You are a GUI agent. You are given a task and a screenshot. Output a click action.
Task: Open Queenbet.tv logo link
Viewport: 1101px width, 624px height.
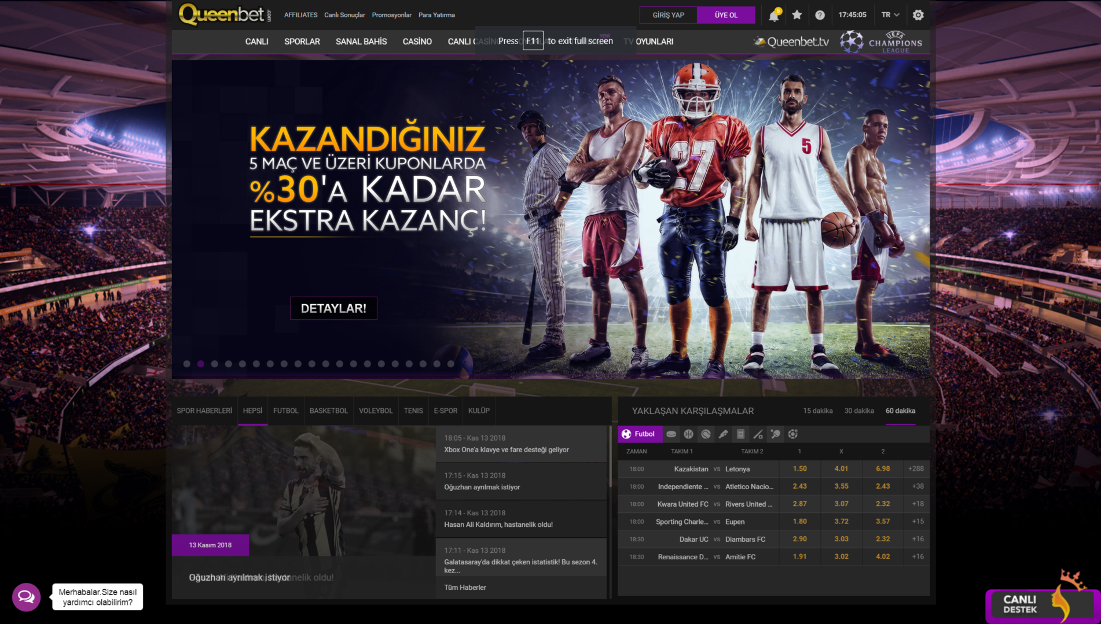click(791, 42)
